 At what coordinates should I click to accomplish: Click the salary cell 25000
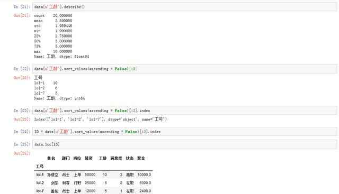[90, 183]
